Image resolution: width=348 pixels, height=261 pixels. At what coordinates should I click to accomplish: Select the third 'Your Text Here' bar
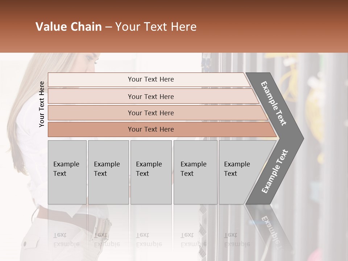tap(150, 113)
